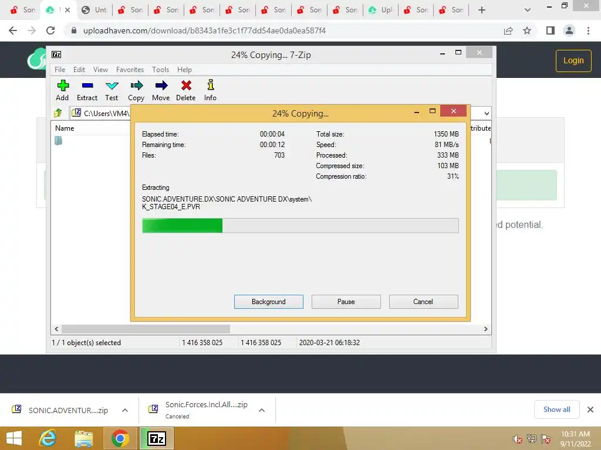Click the browser Forward arrow
601x450 pixels.
click(x=32, y=30)
